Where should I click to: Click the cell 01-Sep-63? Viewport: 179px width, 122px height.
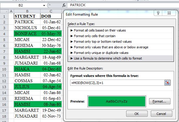tap(51, 98)
